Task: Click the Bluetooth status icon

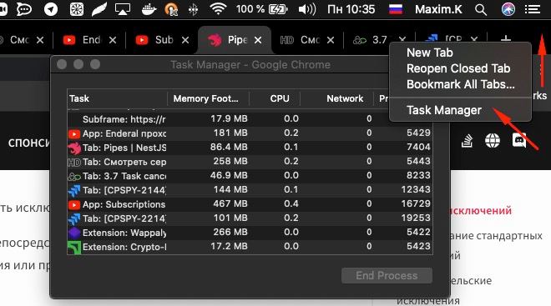Action: coord(194,9)
